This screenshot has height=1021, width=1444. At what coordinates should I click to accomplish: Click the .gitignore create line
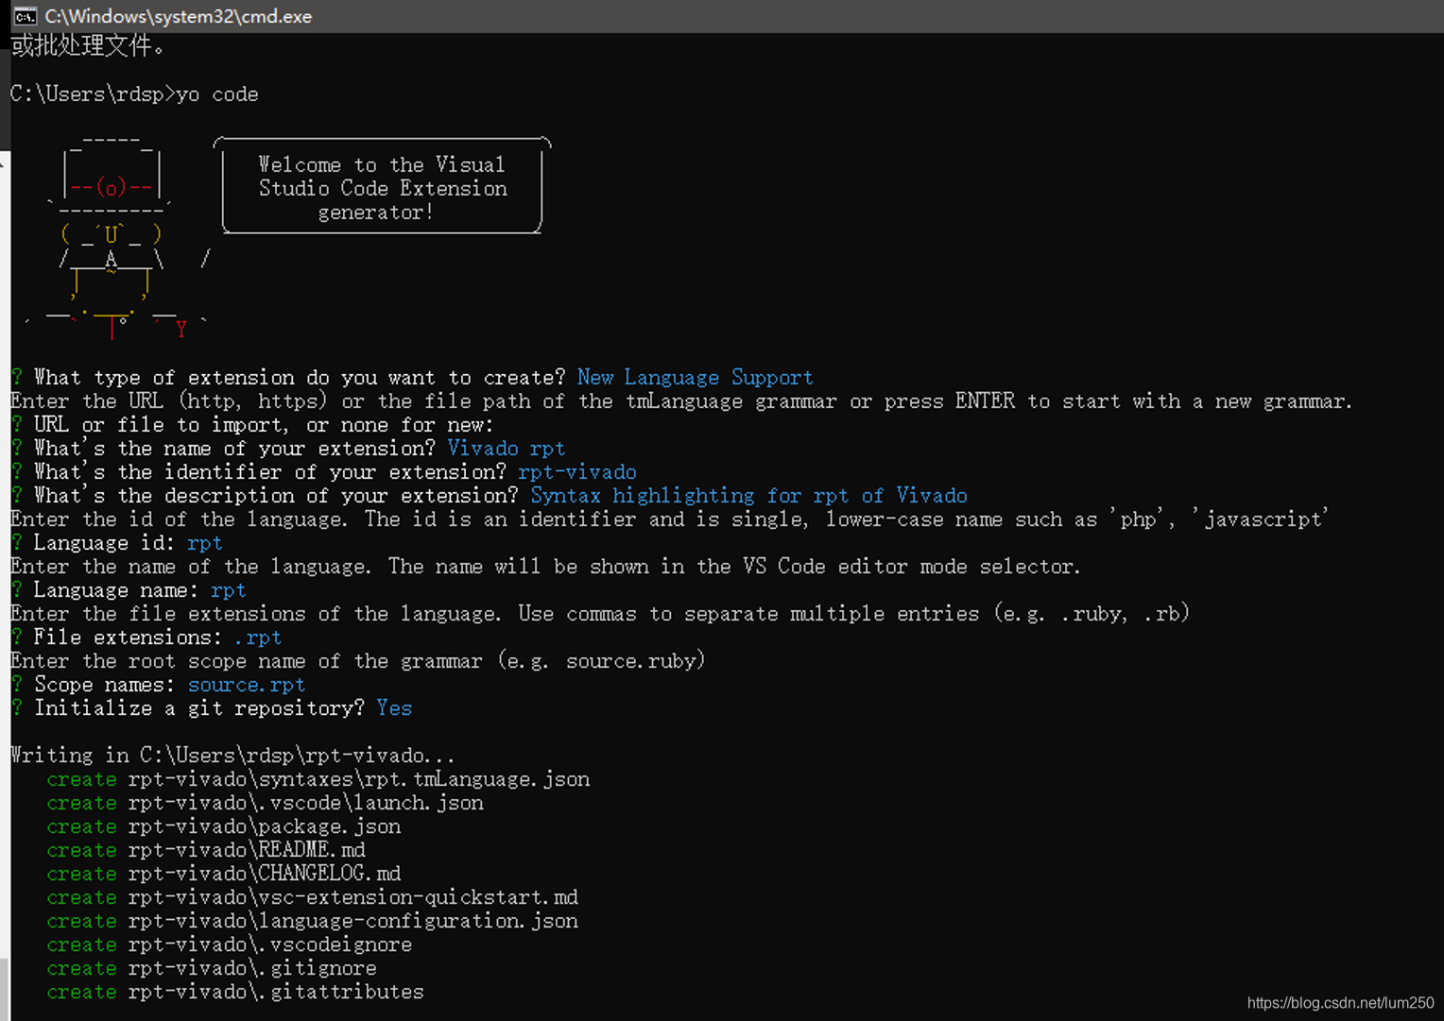click(212, 968)
